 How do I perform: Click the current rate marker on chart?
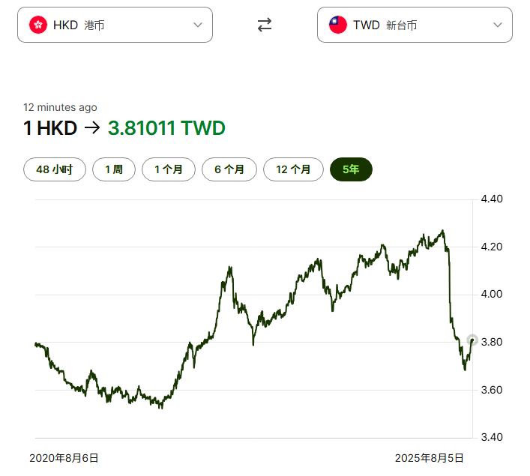(472, 340)
